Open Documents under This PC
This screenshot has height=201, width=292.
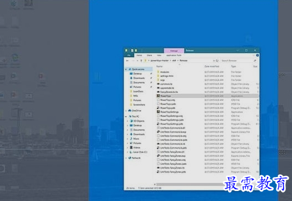pyautogui.click(x=137, y=130)
